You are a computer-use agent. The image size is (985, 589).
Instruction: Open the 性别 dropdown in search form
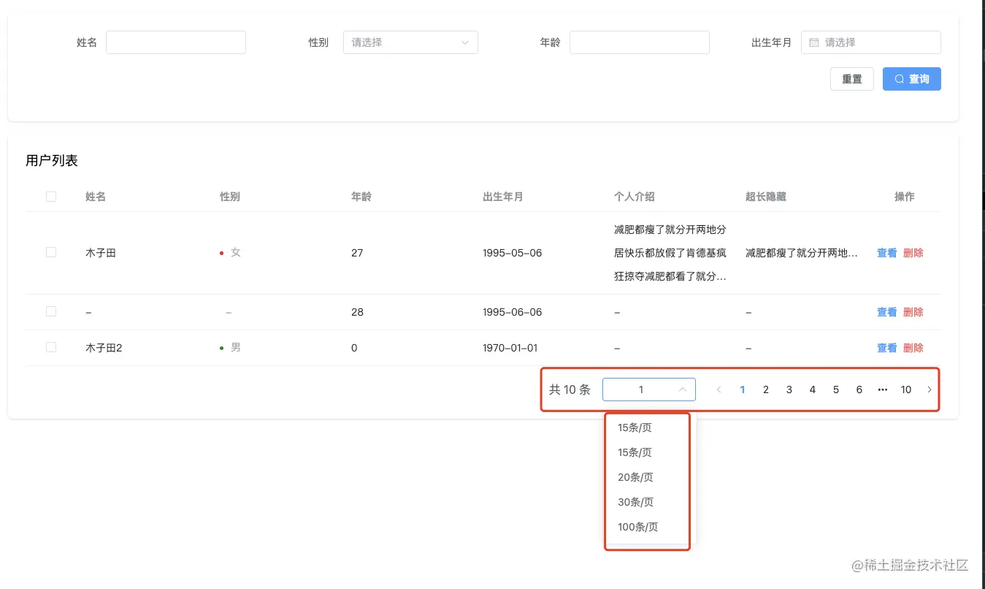(410, 42)
